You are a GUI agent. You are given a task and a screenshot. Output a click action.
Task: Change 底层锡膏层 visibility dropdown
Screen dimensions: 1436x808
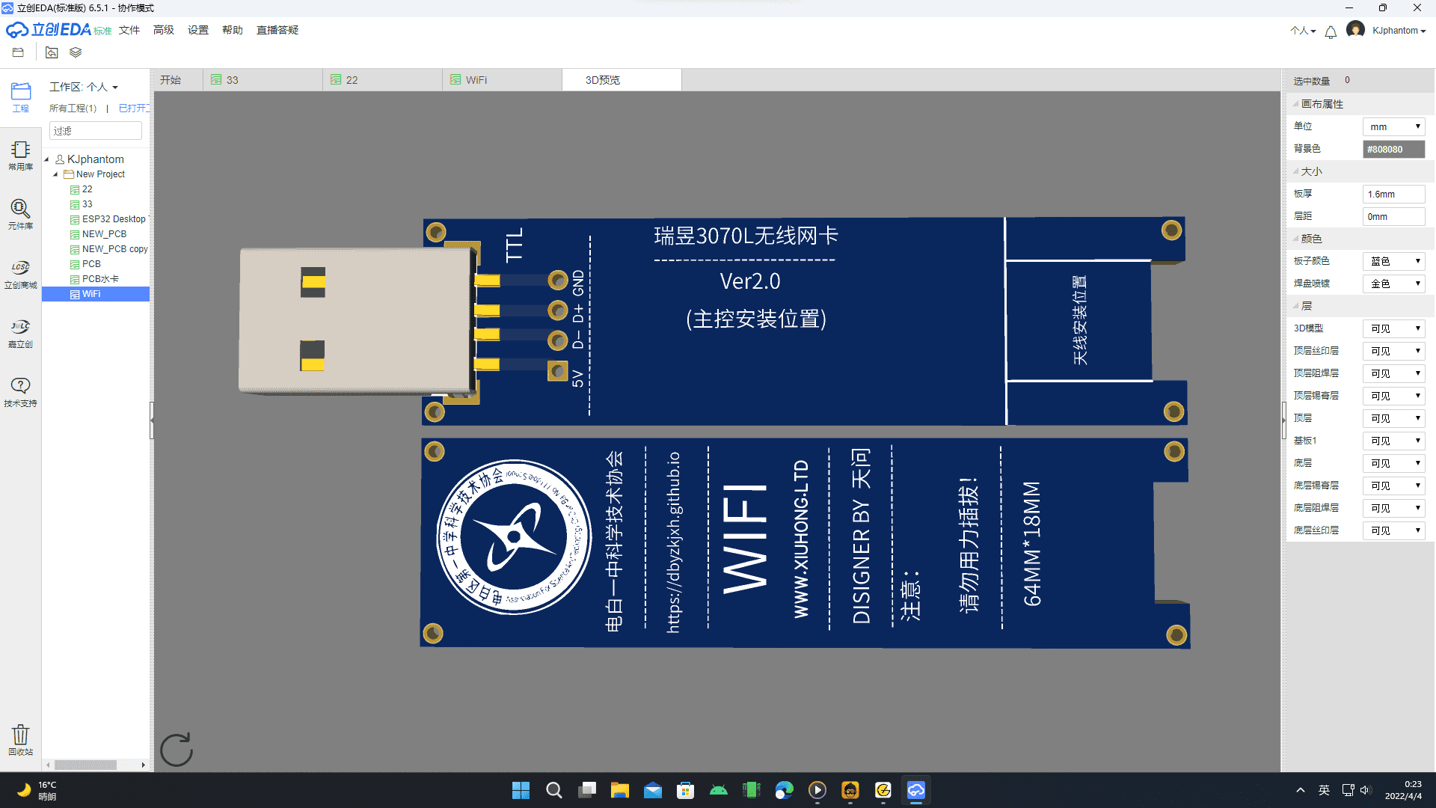pyautogui.click(x=1393, y=486)
